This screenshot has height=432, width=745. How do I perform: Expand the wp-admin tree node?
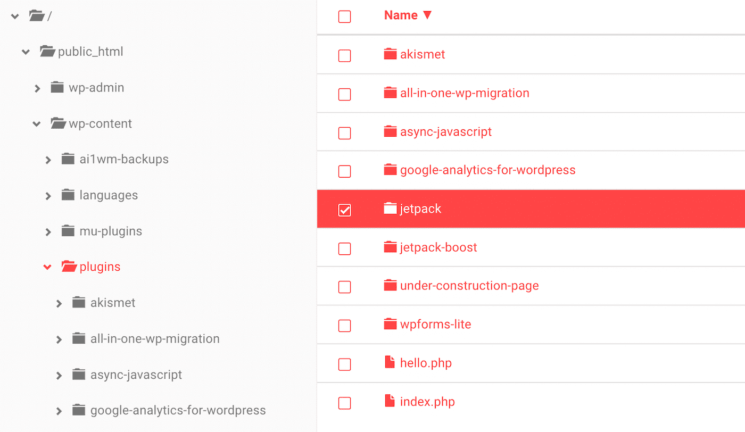click(x=37, y=88)
